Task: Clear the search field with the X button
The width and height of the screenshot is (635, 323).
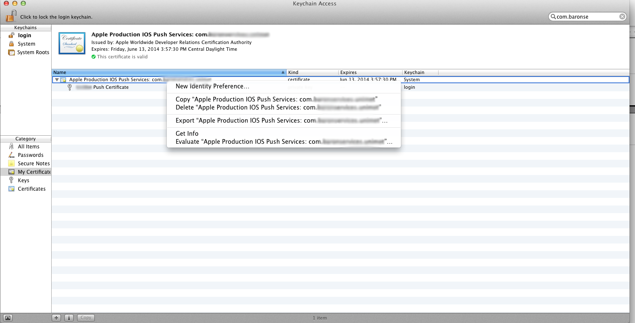Action: pos(622,16)
